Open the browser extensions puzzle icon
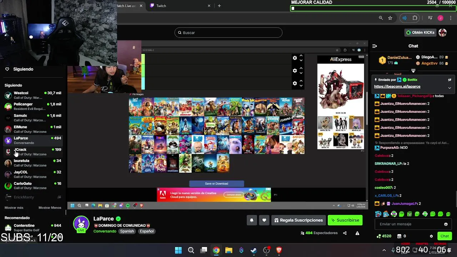Viewport: 457px width, 257px height. coord(415,18)
